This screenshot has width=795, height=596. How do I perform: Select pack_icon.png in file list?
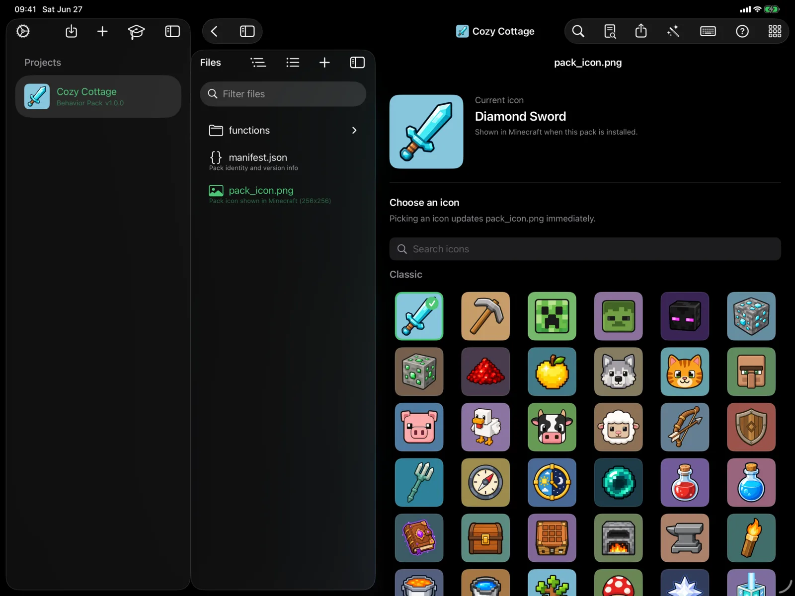pyautogui.click(x=283, y=194)
